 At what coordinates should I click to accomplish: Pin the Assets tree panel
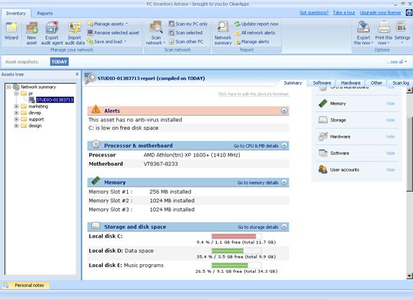[x=77, y=74]
